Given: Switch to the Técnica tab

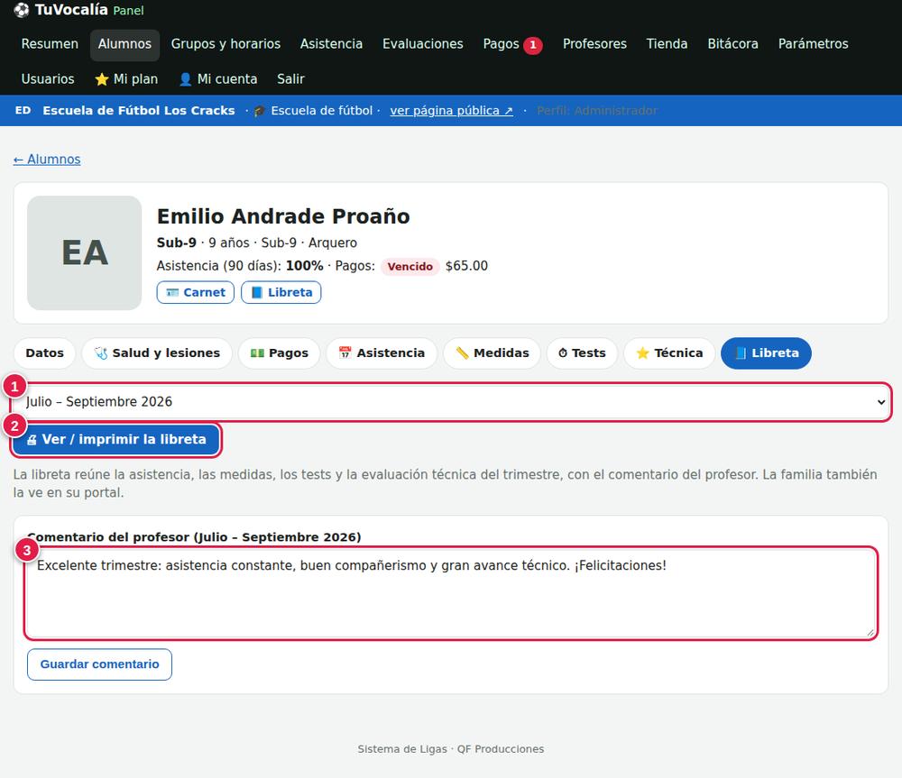Looking at the screenshot, I should point(669,353).
